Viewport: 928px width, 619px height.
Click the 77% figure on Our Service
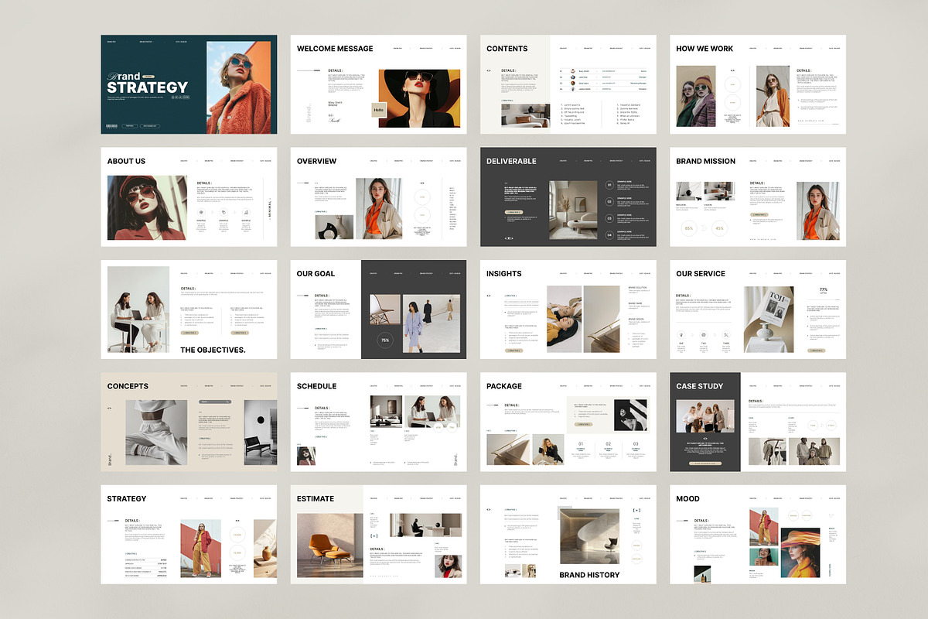tap(823, 289)
